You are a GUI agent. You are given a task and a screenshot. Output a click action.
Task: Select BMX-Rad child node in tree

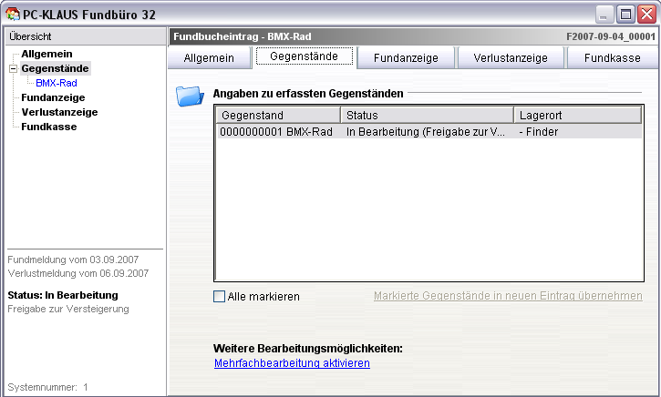coord(57,83)
